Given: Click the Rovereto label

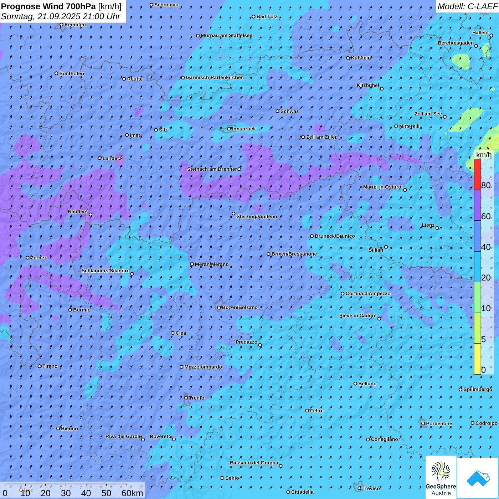Looking at the screenshot, I should (x=160, y=437).
